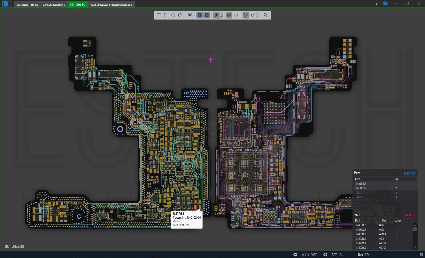The width and height of the screenshot is (425, 258).
Task: Flip the board vertically with the toolbar icon
Action: point(159,15)
